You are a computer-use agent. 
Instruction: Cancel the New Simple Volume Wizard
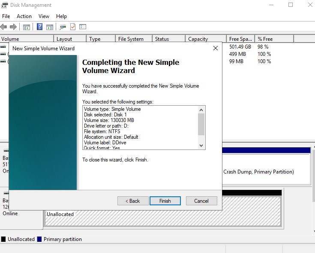pos(201,201)
